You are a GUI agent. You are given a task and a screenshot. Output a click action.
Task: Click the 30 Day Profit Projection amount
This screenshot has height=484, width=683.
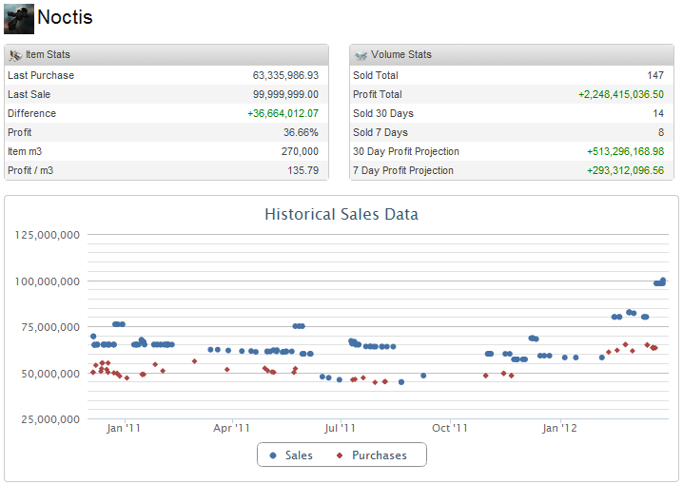(625, 151)
